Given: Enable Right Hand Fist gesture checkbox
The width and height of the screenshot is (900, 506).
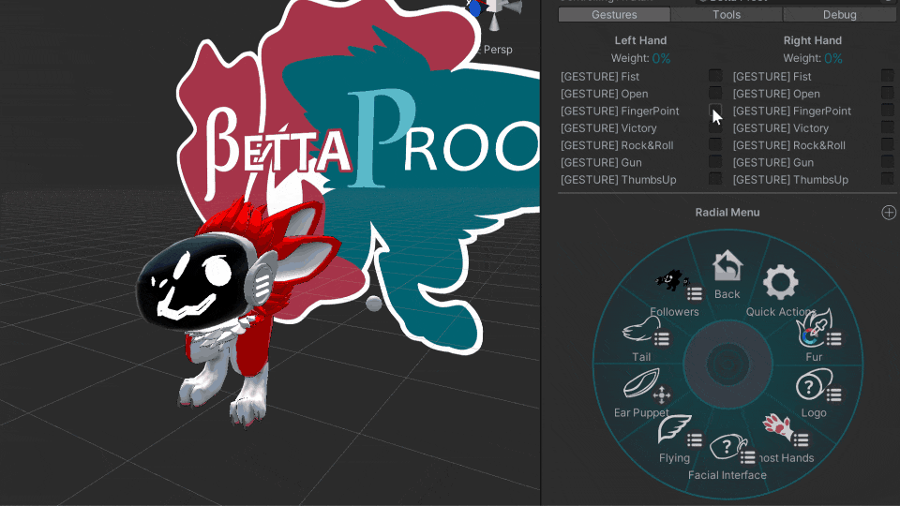Looking at the screenshot, I should pos(888,76).
